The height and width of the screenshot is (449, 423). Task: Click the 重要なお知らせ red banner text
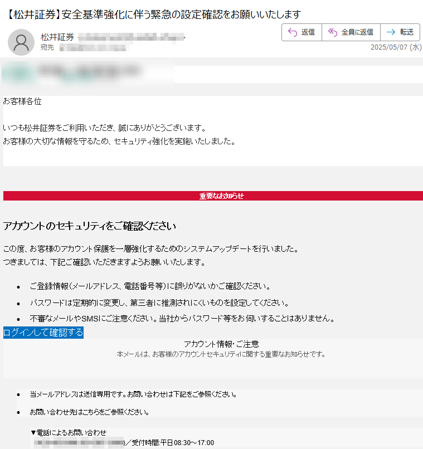221,196
